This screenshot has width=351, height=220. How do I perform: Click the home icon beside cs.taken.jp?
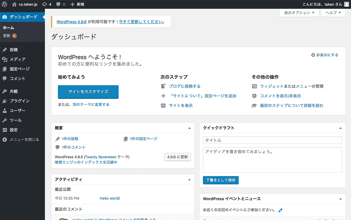[x=14, y=4]
